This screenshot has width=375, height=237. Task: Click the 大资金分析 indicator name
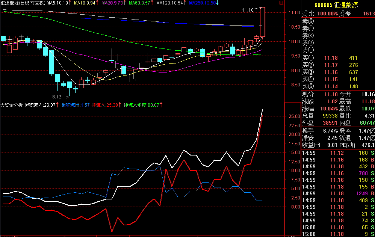point(11,105)
